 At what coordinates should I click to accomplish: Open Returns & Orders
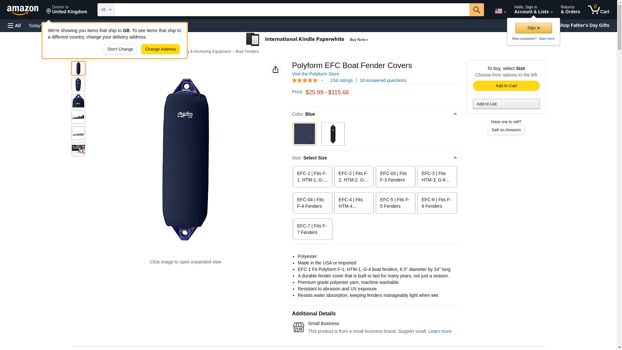(x=570, y=9)
